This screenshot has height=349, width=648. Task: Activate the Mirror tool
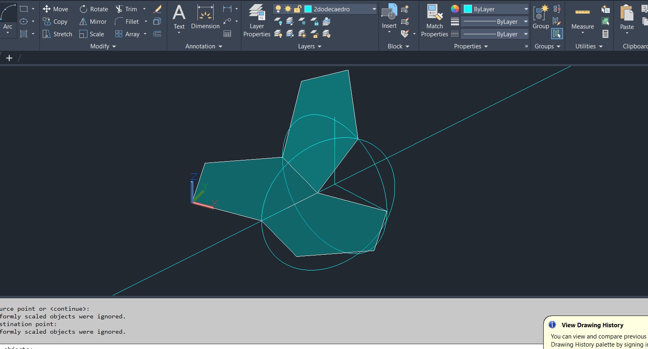click(x=93, y=22)
